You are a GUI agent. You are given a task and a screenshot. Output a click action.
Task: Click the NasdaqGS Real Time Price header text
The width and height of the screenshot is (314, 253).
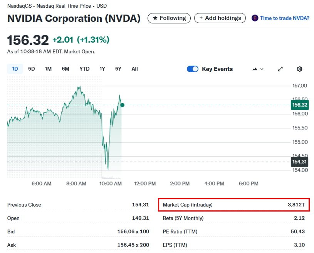click(x=57, y=6)
